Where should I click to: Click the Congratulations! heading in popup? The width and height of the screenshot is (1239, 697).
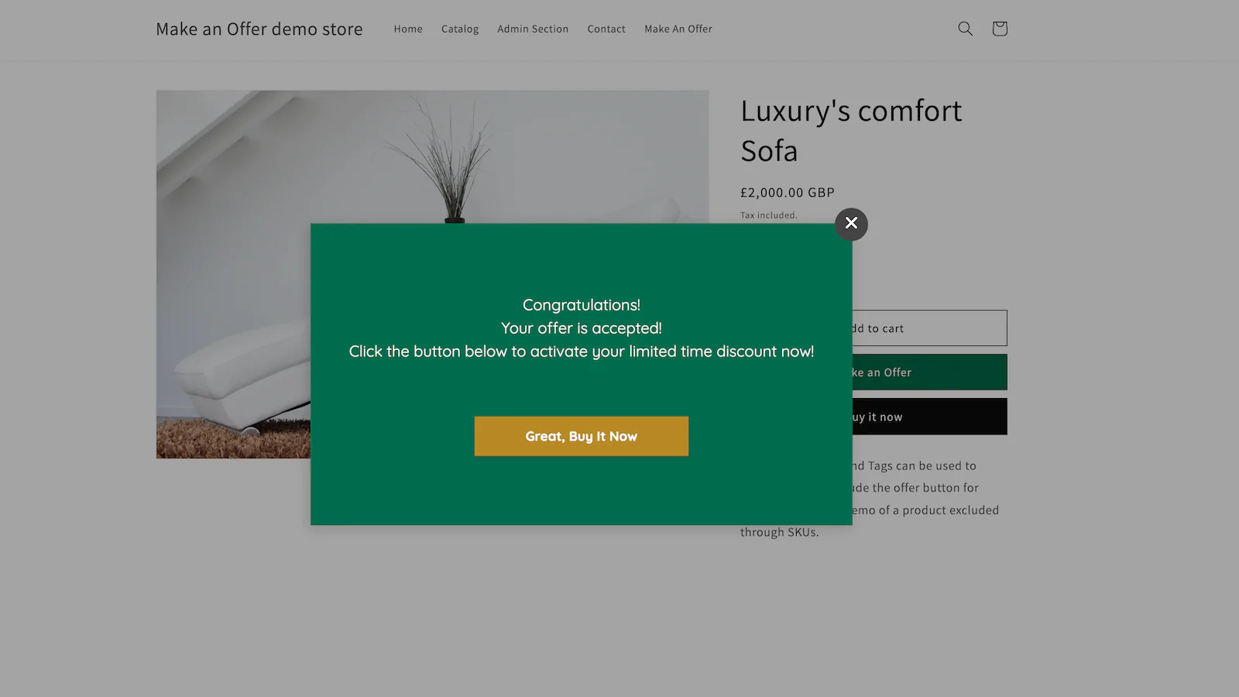582,305
